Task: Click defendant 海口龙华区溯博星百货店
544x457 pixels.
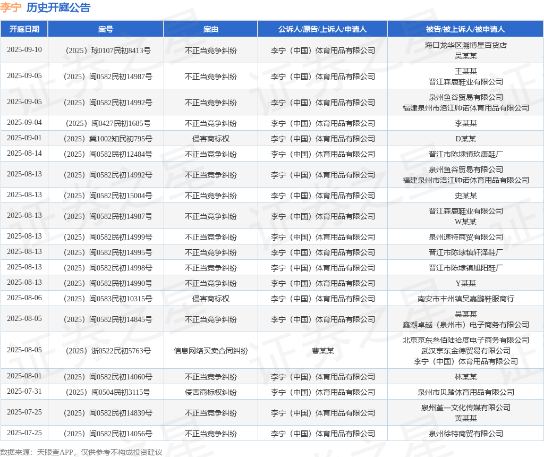Action: 465,45
